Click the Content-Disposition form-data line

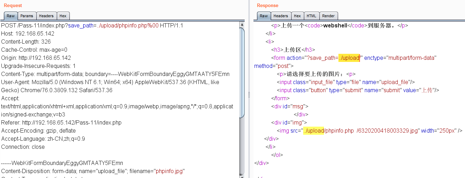pos(93,171)
